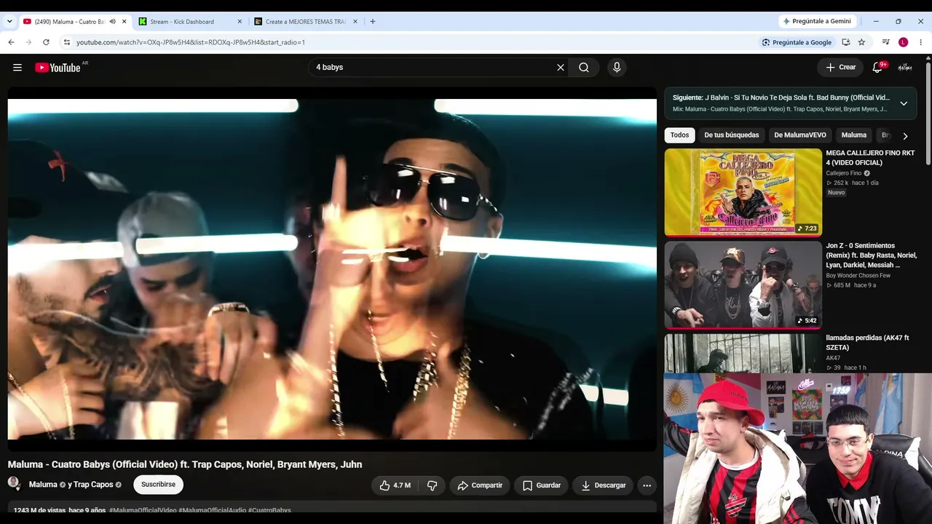The width and height of the screenshot is (932, 524).
Task: Open a new browser tab
Action: tap(373, 22)
